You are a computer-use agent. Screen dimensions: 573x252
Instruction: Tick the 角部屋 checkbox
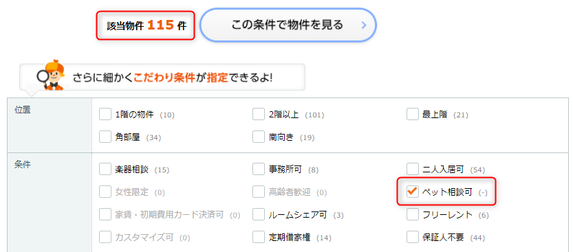pos(105,137)
